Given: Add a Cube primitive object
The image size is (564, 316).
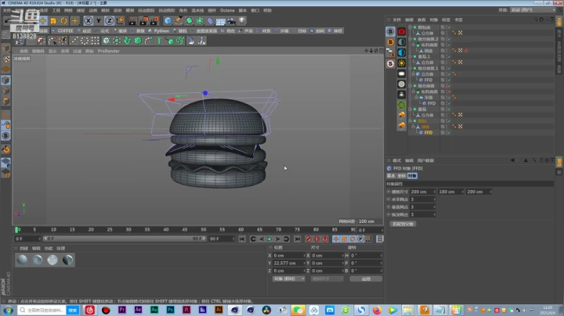Looking at the screenshot, I should point(168,21).
